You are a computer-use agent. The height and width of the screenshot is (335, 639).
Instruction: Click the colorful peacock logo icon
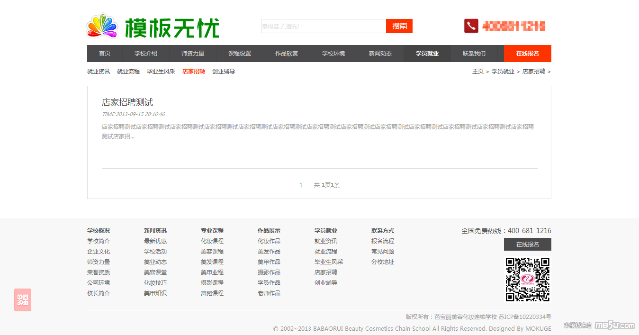pyautogui.click(x=102, y=26)
